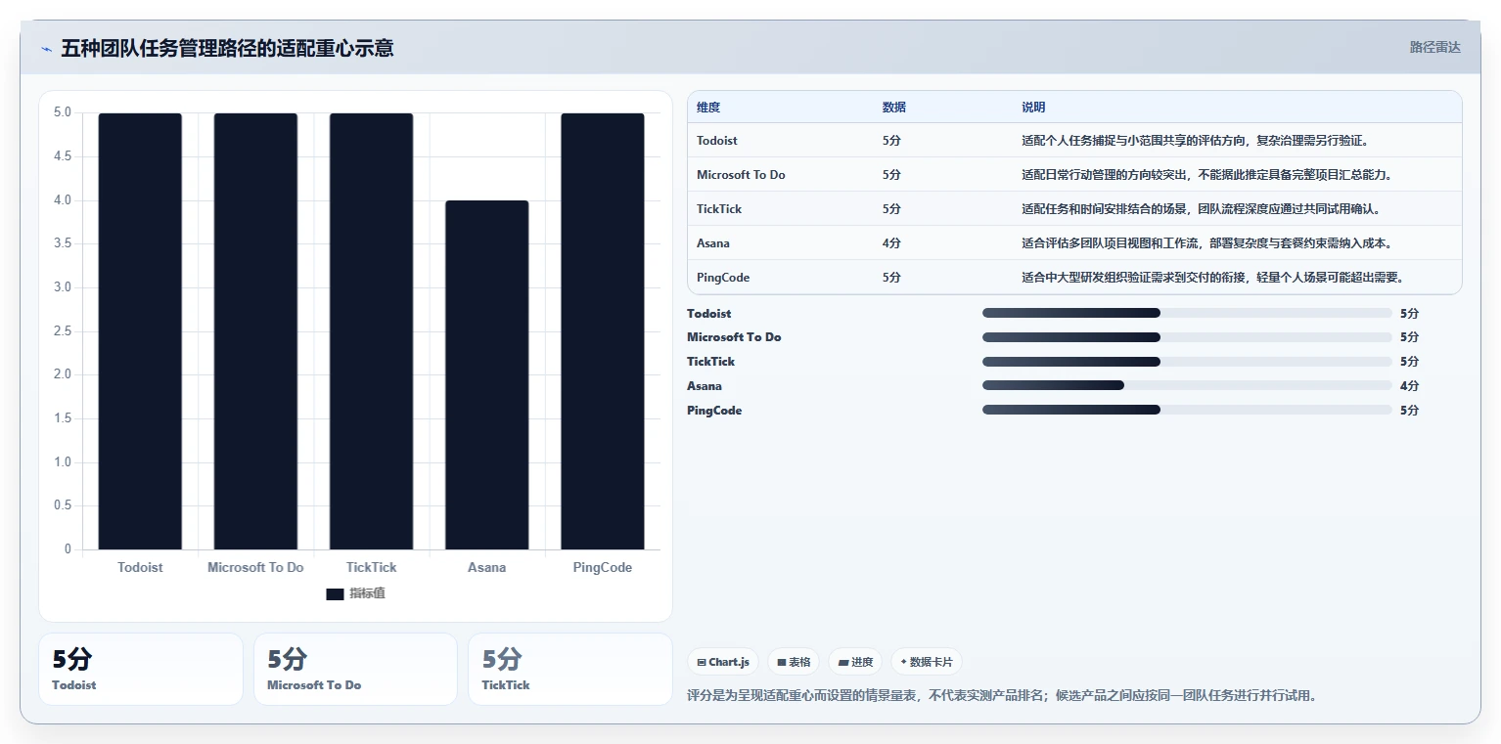1501x744 pixels.
Task: Click the Microsoft To Do progress bar
Action: click(x=1187, y=337)
